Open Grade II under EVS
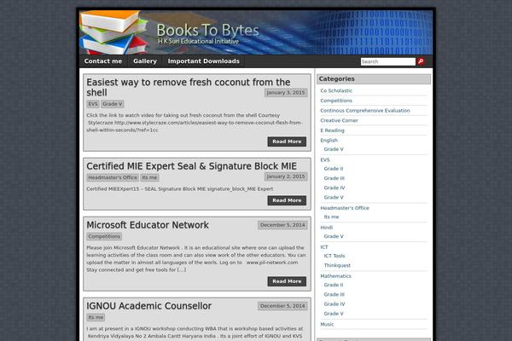This screenshot has height=341, width=512. (334, 169)
